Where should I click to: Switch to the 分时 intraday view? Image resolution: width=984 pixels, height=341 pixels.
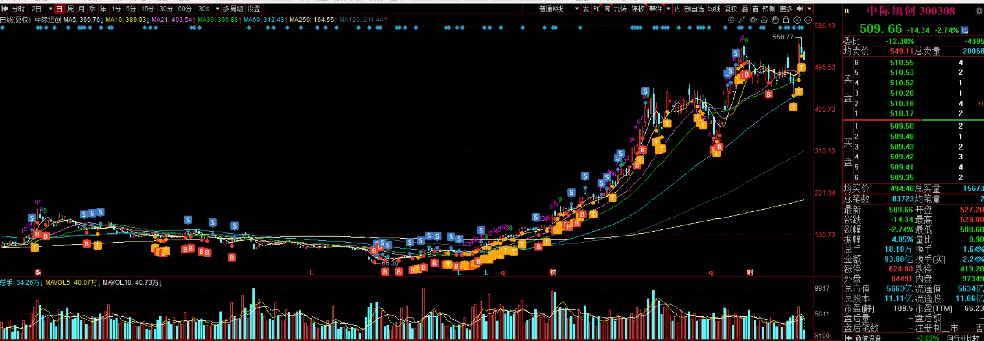point(18,9)
